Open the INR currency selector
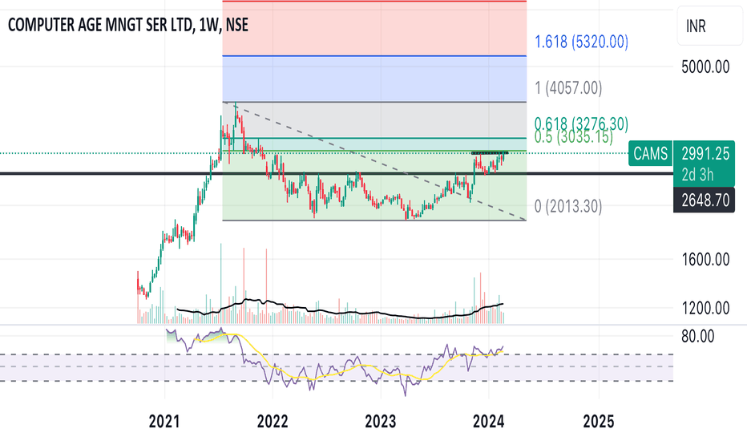747x441 pixels. tap(709, 26)
